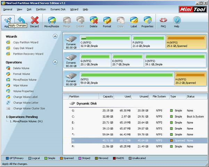Open the Partition menu
The height and width of the screenshot is (167, 209).
(41, 9)
